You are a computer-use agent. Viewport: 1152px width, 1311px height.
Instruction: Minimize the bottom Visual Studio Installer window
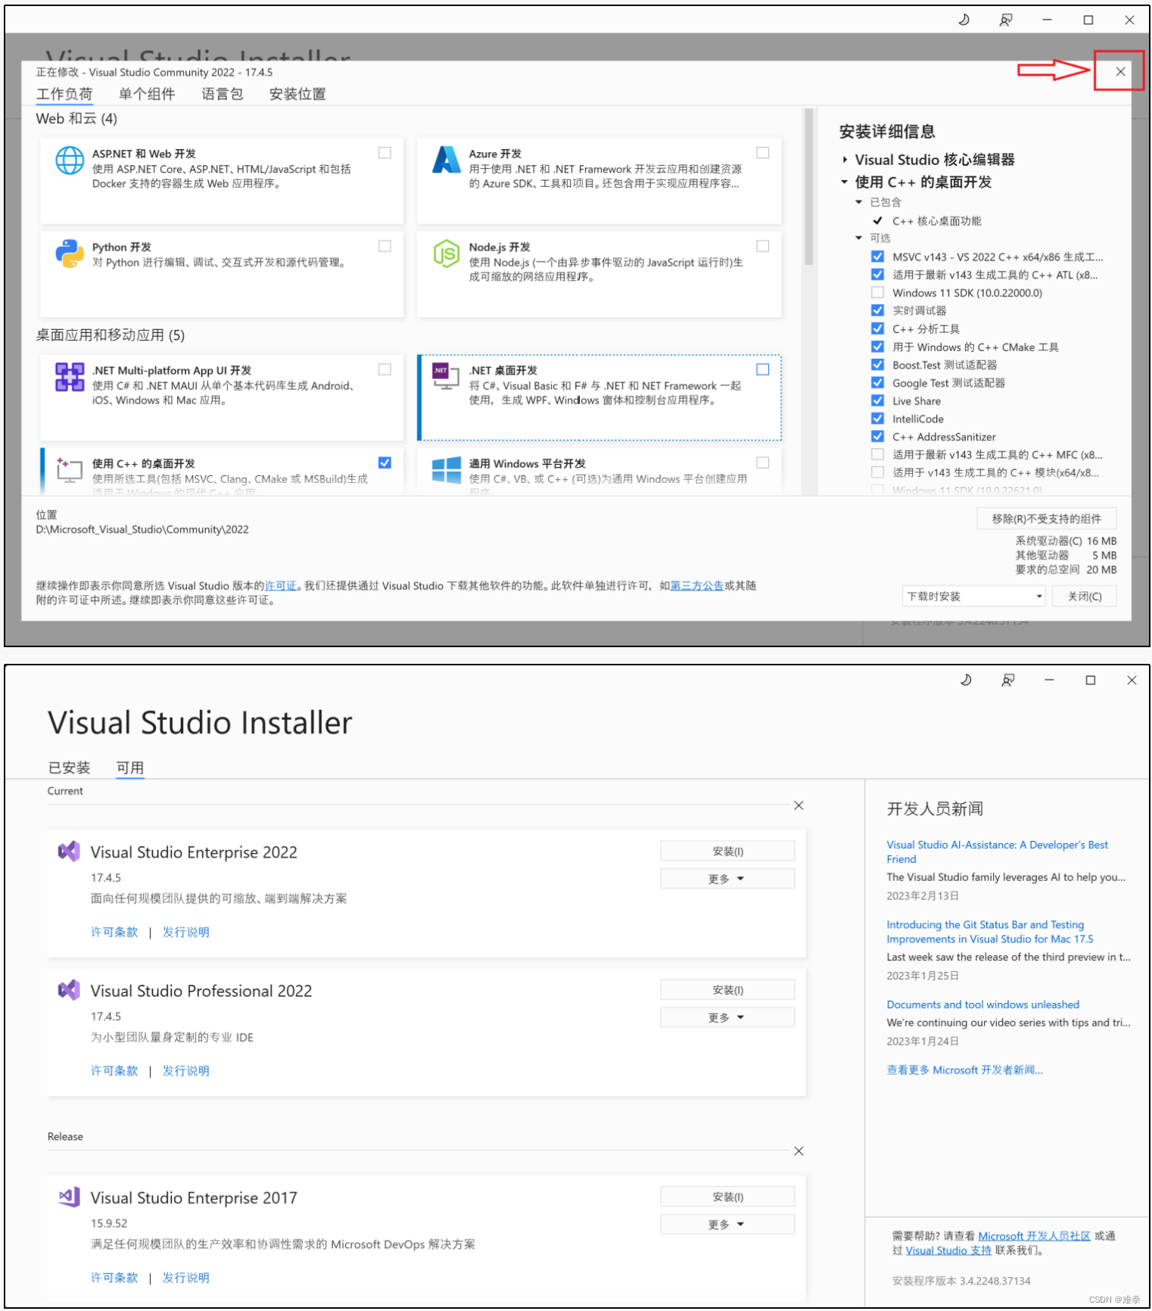click(1049, 680)
